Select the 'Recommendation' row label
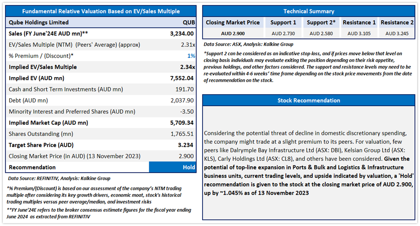Screen dimensions: 420x226 pos(32,167)
